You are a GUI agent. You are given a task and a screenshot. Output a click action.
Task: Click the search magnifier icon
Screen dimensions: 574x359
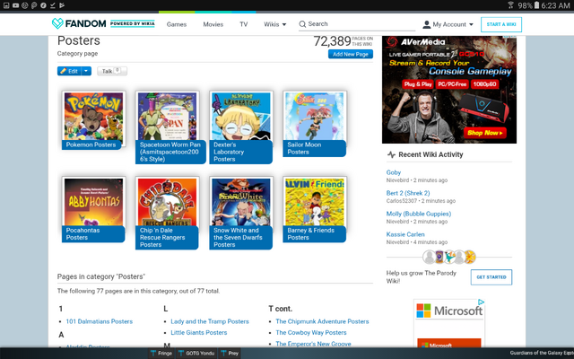(x=302, y=24)
